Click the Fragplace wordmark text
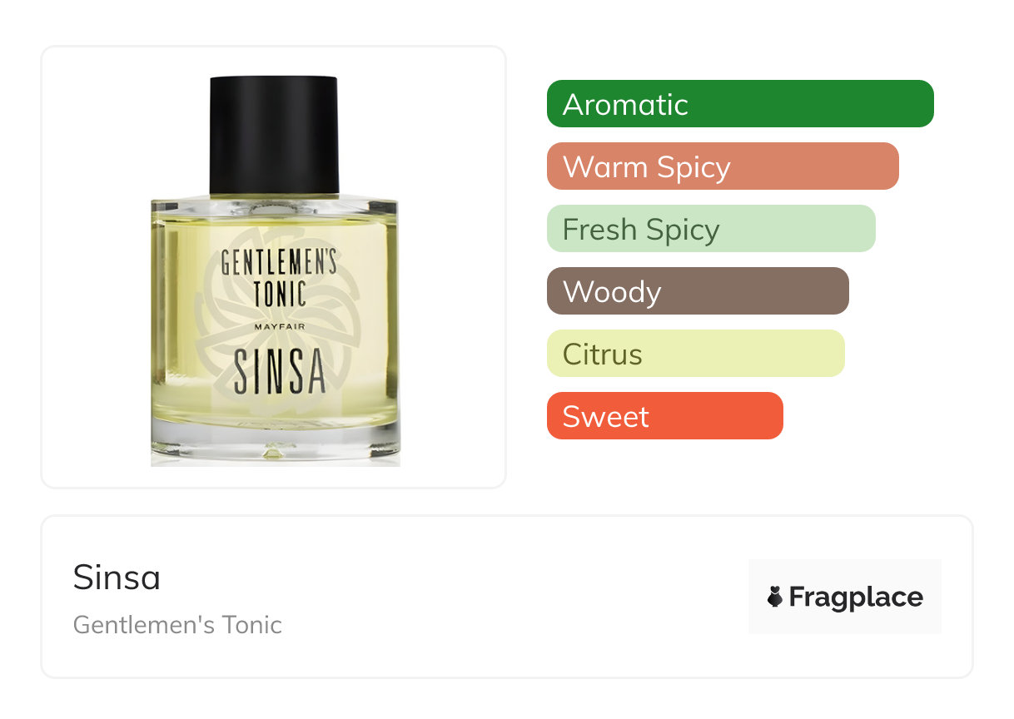Viewport: 1014px width, 719px height. pos(856,598)
